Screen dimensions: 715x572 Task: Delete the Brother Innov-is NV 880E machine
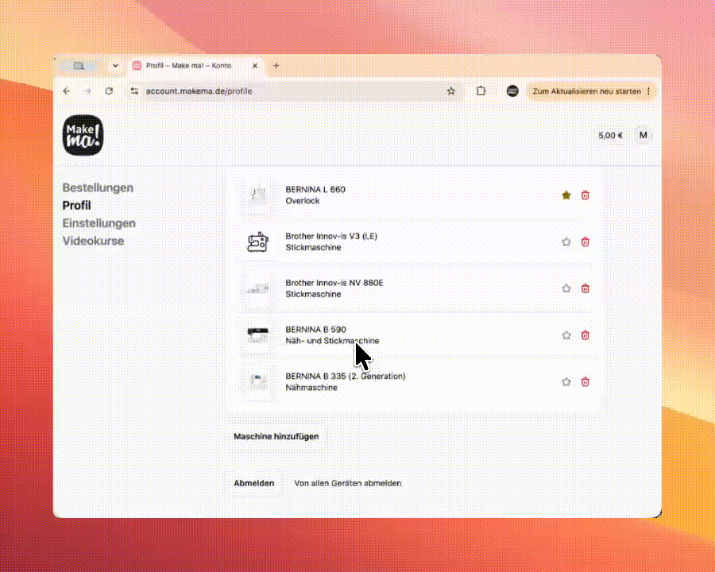(x=585, y=288)
